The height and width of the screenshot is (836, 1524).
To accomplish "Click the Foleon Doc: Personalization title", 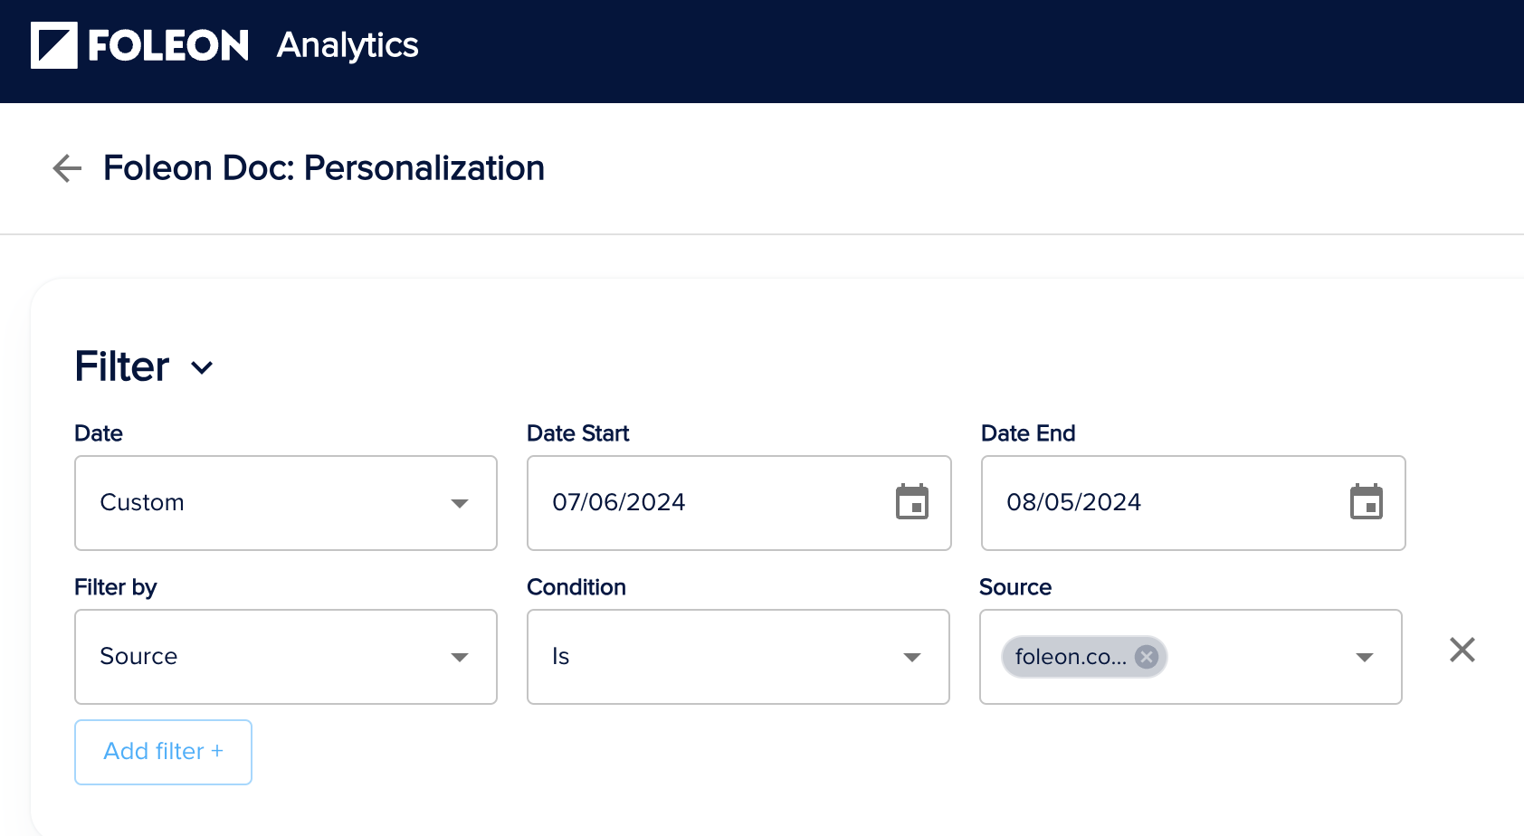I will pyautogui.click(x=324, y=168).
